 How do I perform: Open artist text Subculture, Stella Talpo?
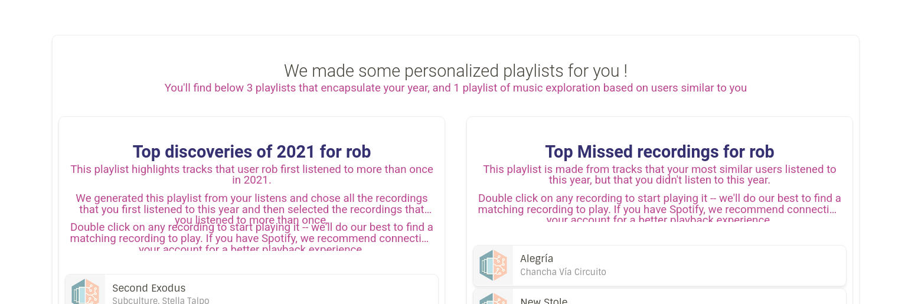tap(161, 300)
